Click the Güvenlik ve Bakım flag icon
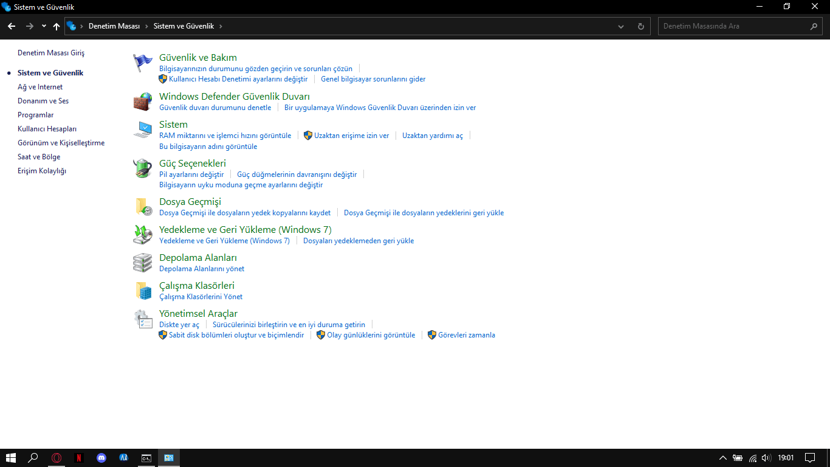The height and width of the screenshot is (467, 830). pyautogui.click(x=143, y=63)
